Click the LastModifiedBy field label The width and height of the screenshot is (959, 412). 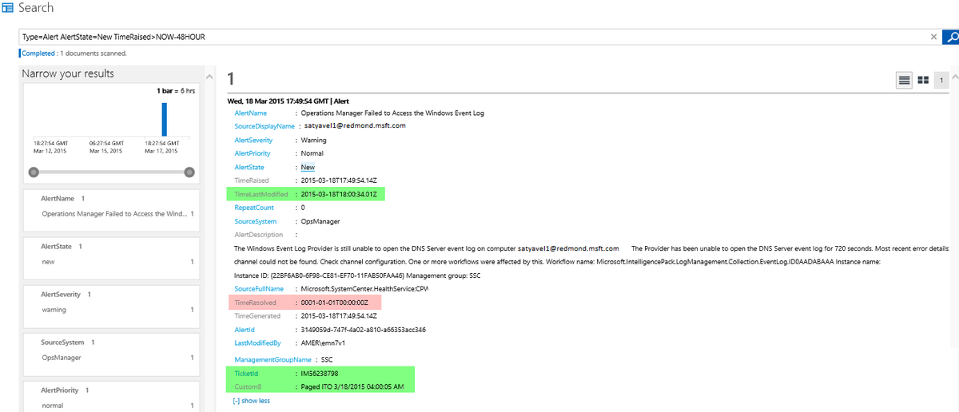(x=257, y=343)
